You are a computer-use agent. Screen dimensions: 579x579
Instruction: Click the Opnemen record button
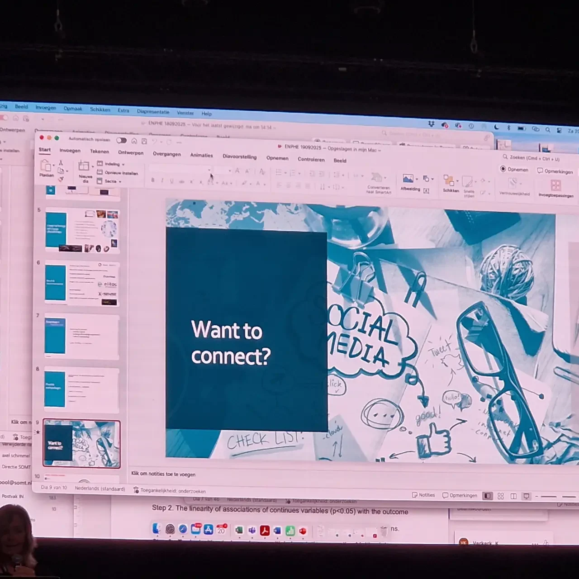coord(514,169)
